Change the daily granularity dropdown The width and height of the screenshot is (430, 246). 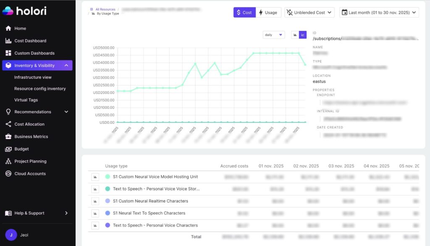[x=273, y=34]
